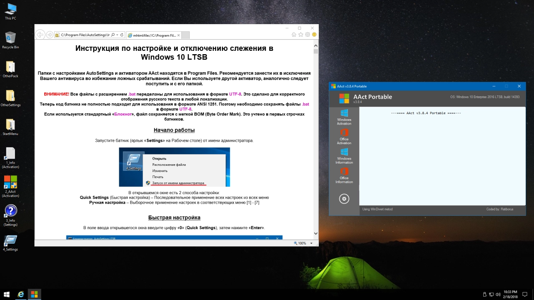
Task: Open Internet Explorer Tools gear
Action: [x=307, y=35]
